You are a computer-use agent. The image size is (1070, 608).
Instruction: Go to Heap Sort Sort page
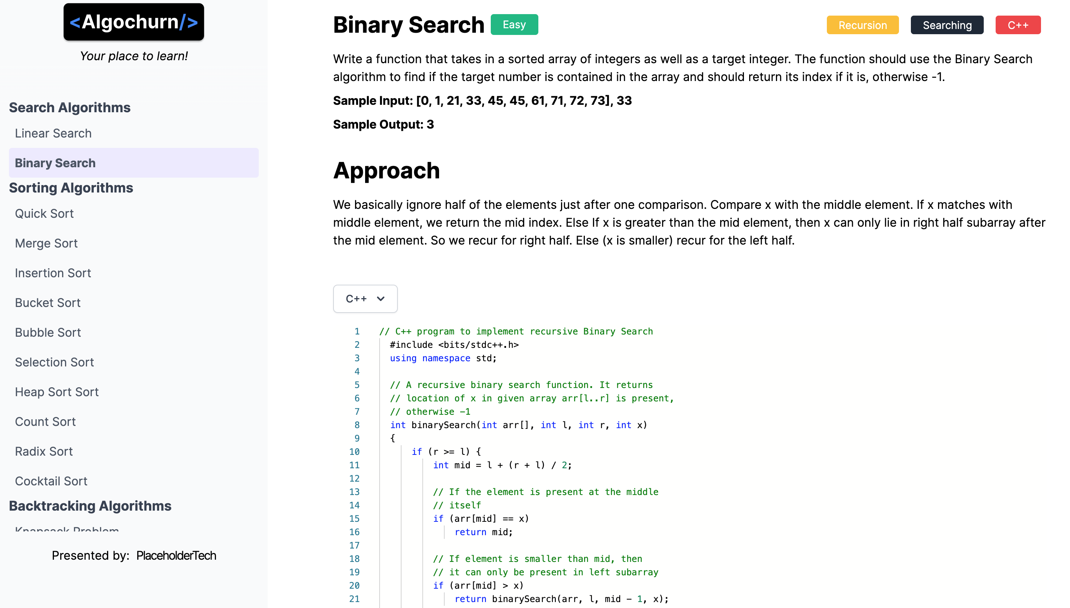click(x=57, y=392)
